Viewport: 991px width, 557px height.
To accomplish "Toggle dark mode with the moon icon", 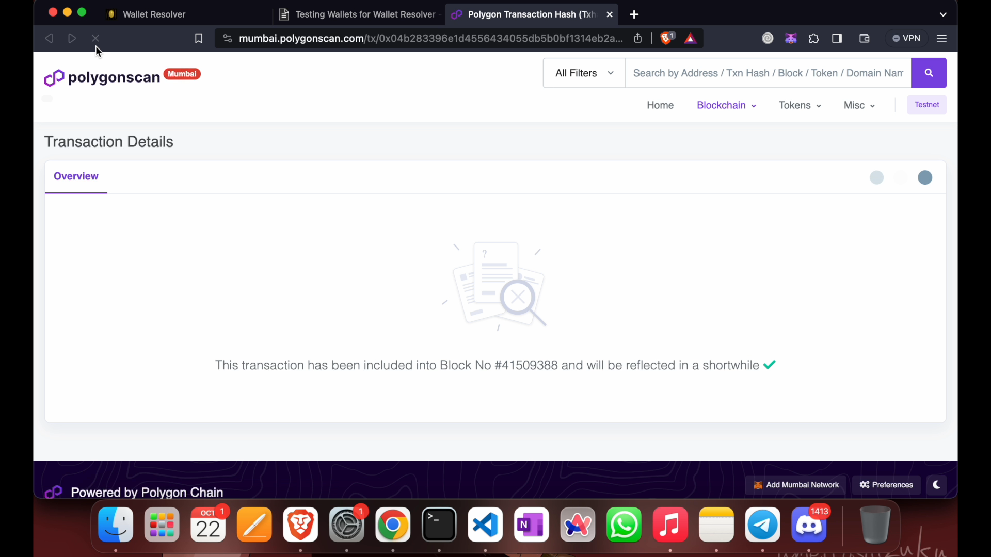I will tap(937, 485).
